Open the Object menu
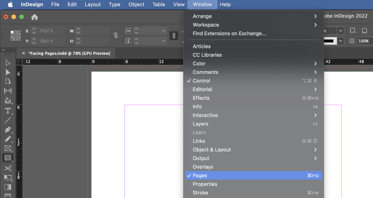Image resolution: width=373 pixels, height=198 pixels. pos(136,5)
